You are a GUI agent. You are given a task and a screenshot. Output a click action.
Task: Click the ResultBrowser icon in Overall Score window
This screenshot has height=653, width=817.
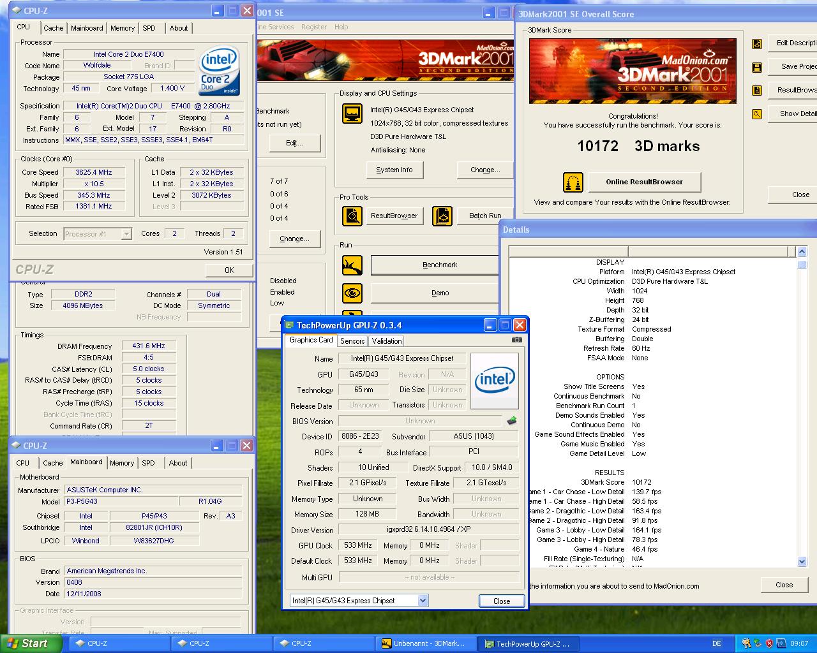[x=757, y=91]
